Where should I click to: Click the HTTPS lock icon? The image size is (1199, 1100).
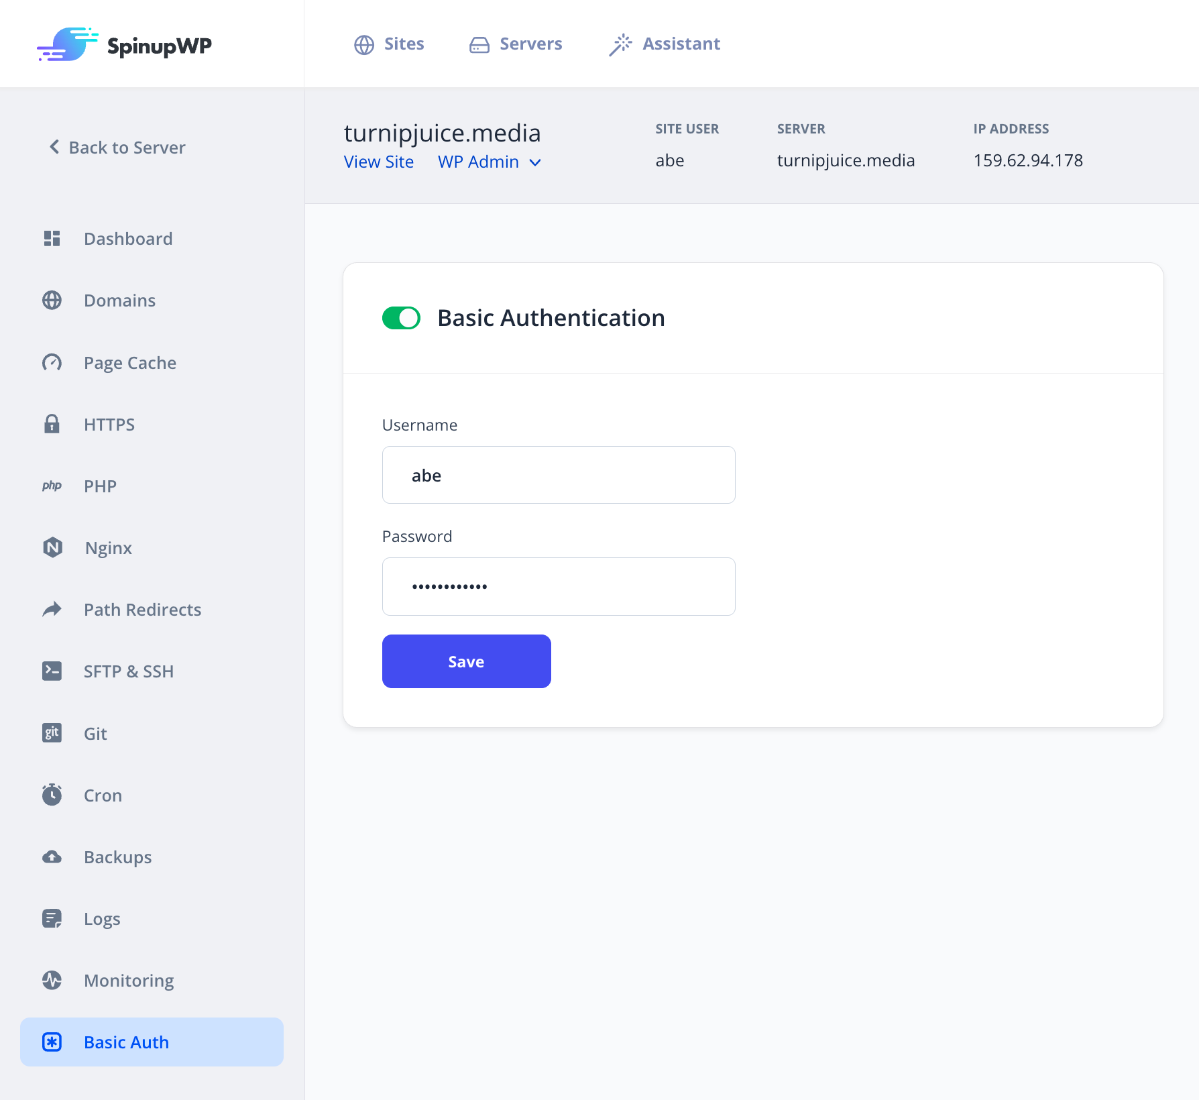tap(52, 424)
